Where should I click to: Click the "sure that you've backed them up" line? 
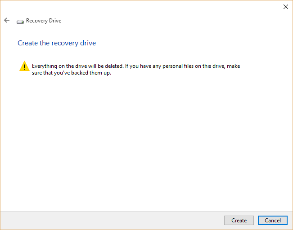pos(71,73)
